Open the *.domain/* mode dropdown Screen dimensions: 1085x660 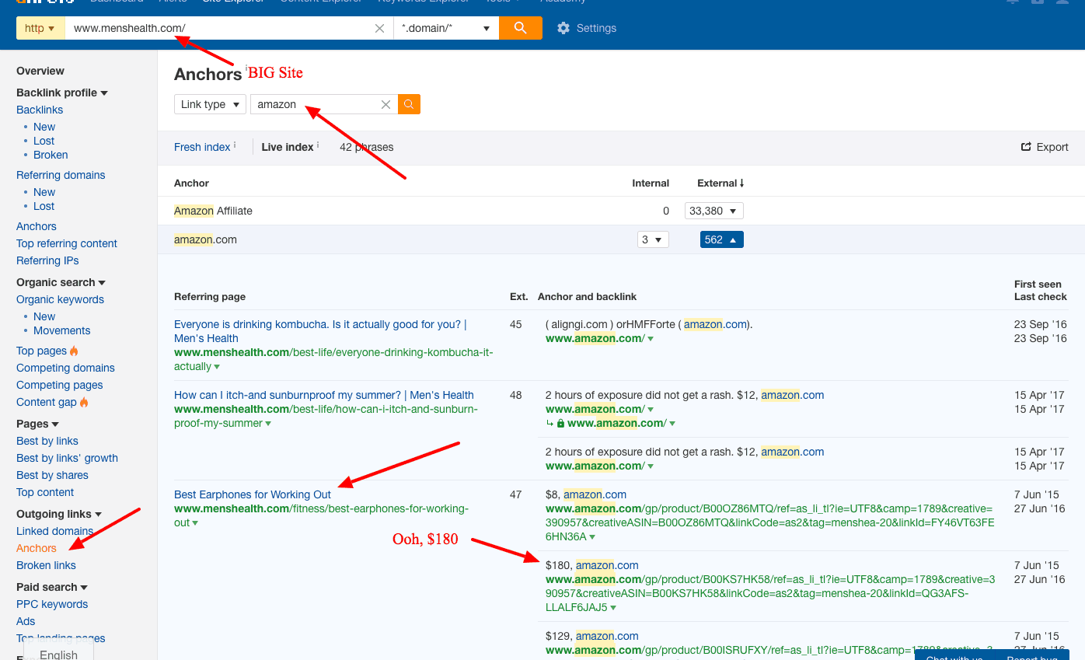coord(445,28)
